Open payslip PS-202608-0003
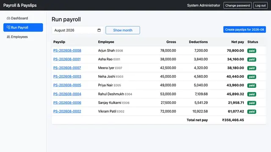This screenshot has height=152, width=271. pos(67,76)
